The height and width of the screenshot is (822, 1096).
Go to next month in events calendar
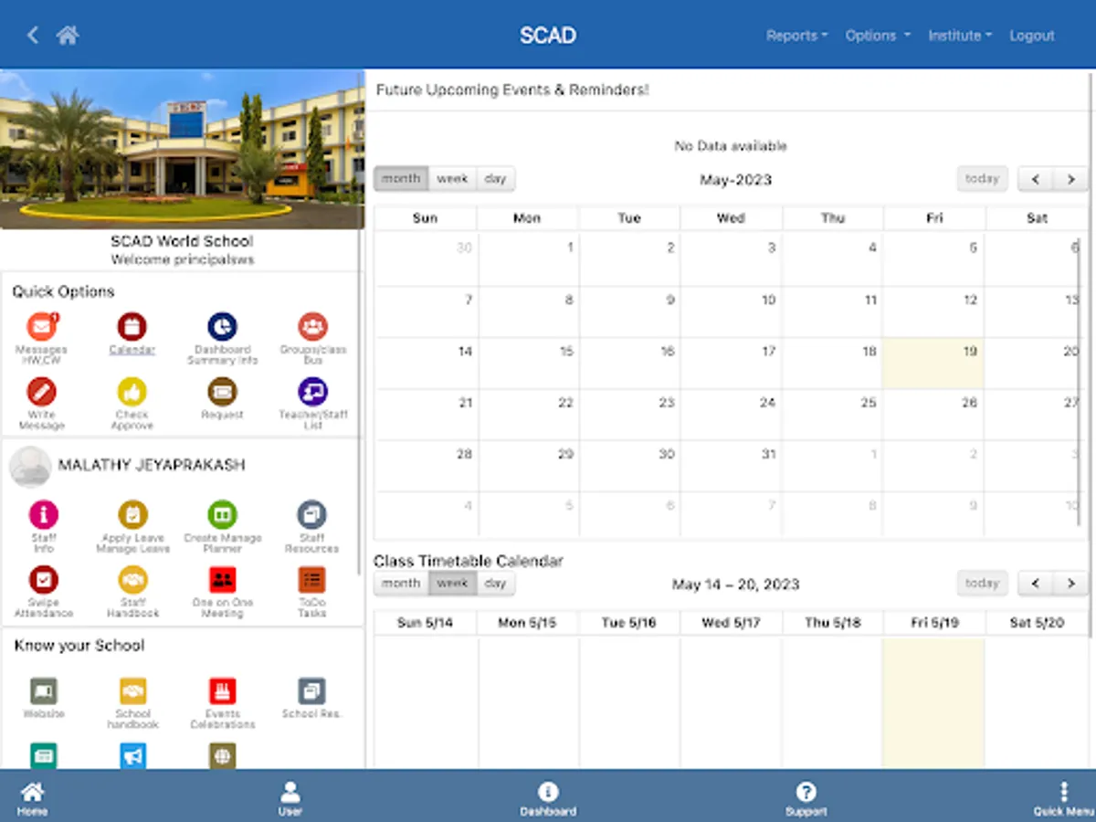pos(1070,179)
